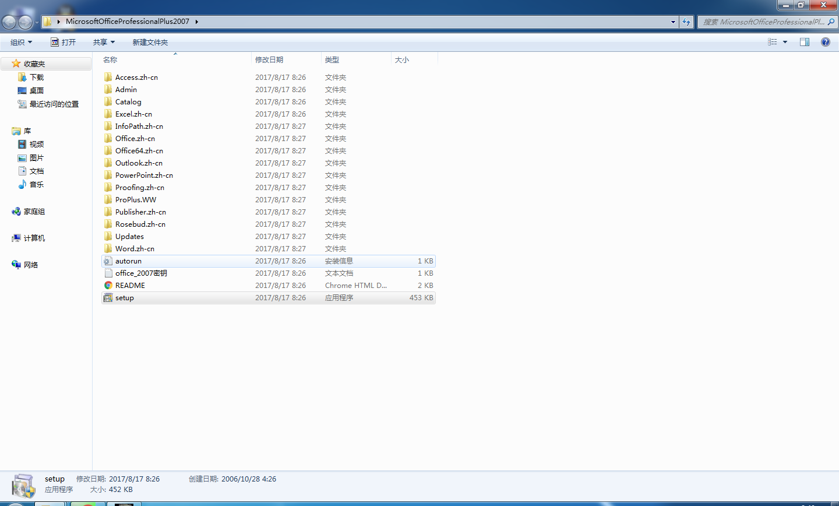Viewport: 839px width, 506px height.
Task: Click 创建日期 2006/10/28 in details pane
Action: 232,479
